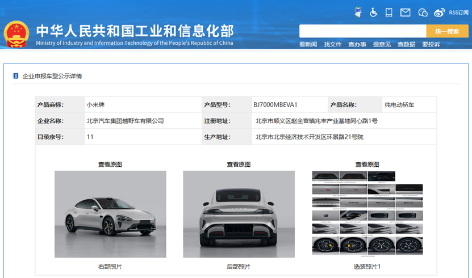Click the robot assistant icon
The height and width of the screenshot is (278, 472).
[x=358, y=12]
